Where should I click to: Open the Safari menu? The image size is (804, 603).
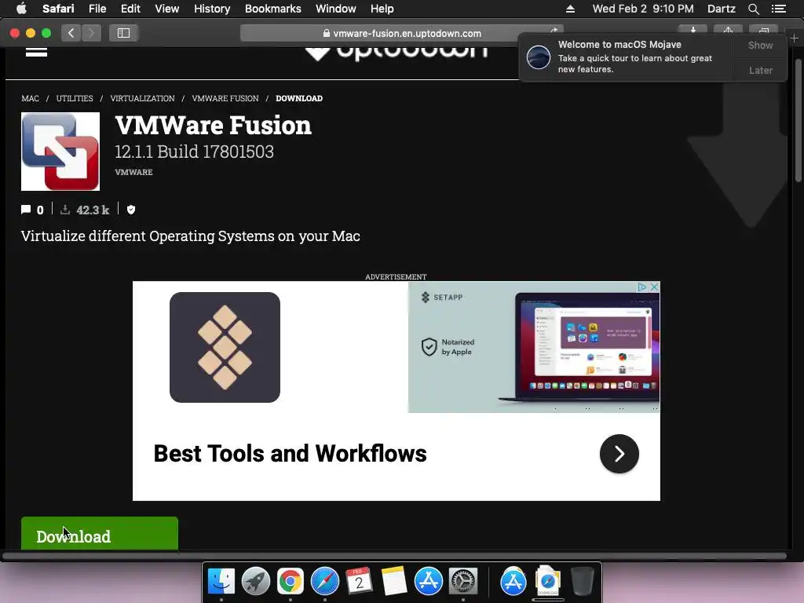tap(58, 9)
